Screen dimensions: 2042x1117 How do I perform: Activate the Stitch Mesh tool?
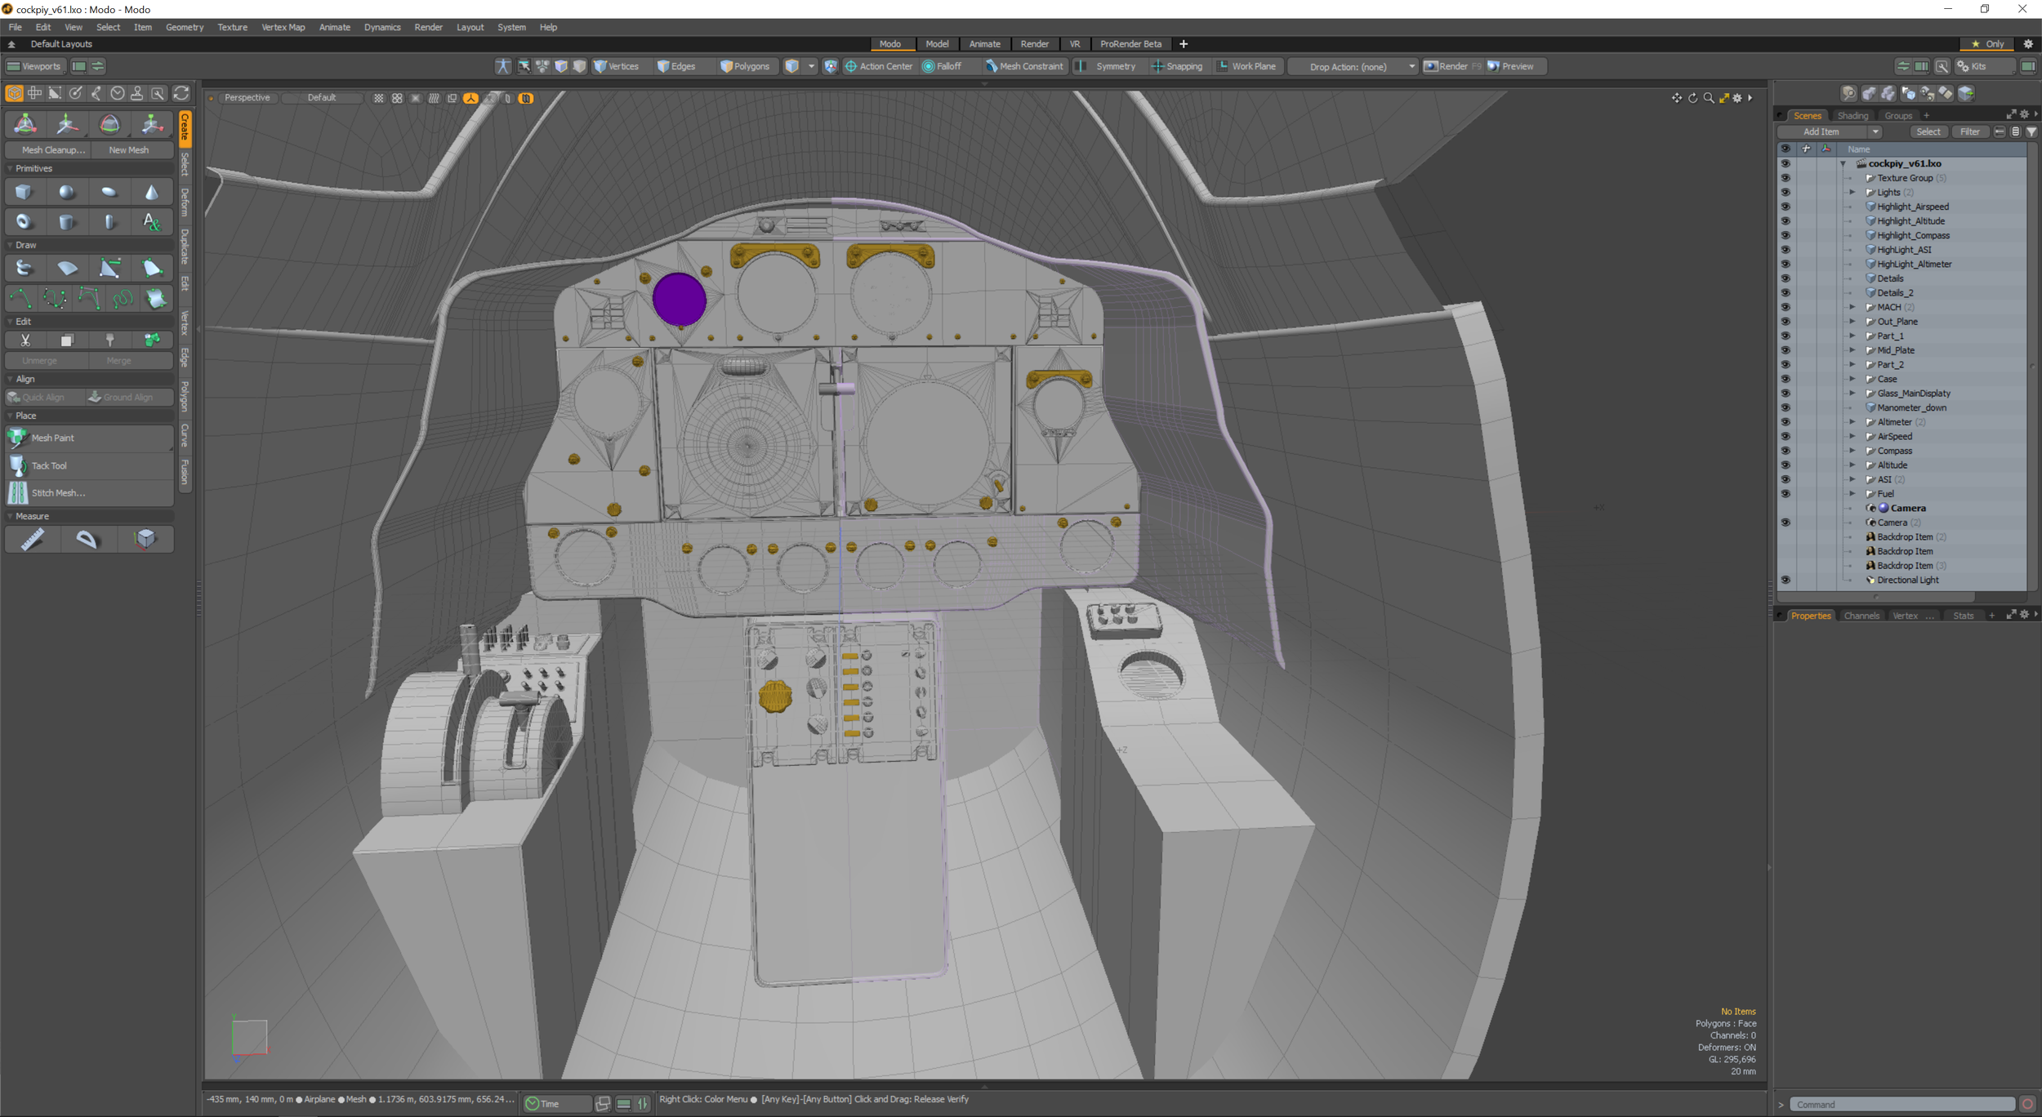click(57, 492)
